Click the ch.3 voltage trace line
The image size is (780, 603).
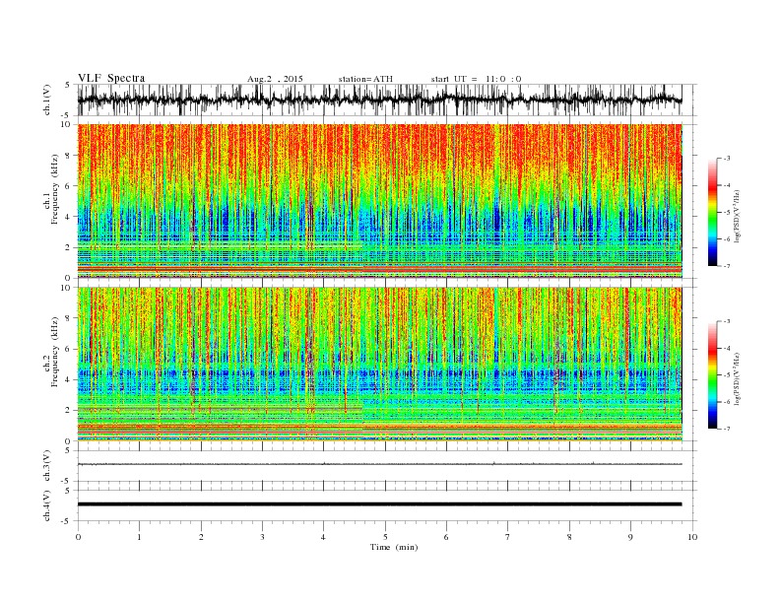tap(379, 464)
